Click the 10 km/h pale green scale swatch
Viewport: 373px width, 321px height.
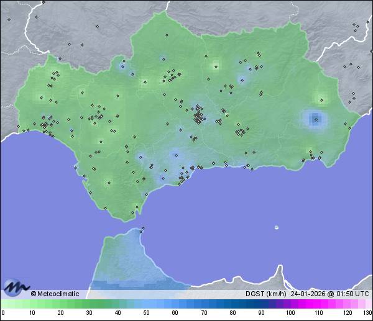point(32,304)
